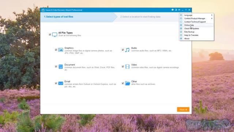The height and width of the screenshot is (132, 234).
Task: Click the icon beside Language menu entry
Action: coord(181,15)
